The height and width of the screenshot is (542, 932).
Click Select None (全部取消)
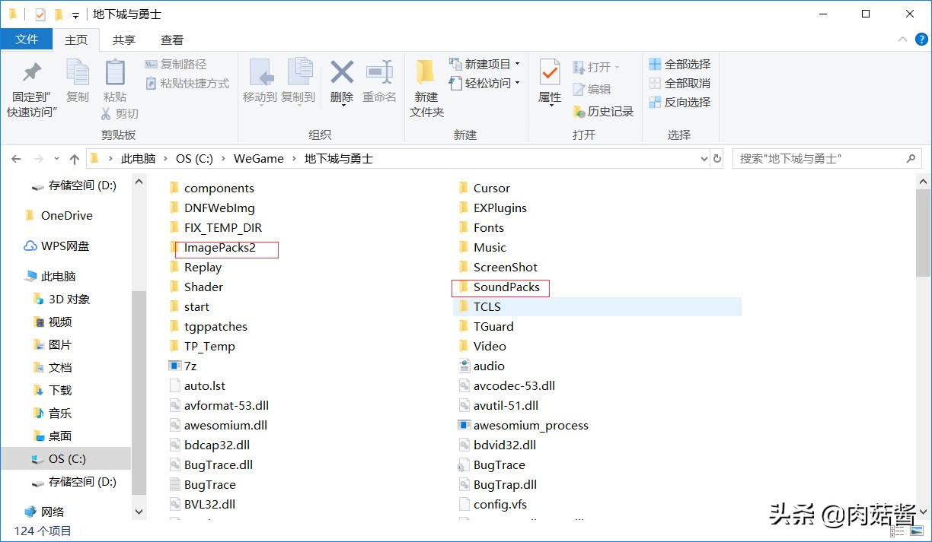[680, 83]
